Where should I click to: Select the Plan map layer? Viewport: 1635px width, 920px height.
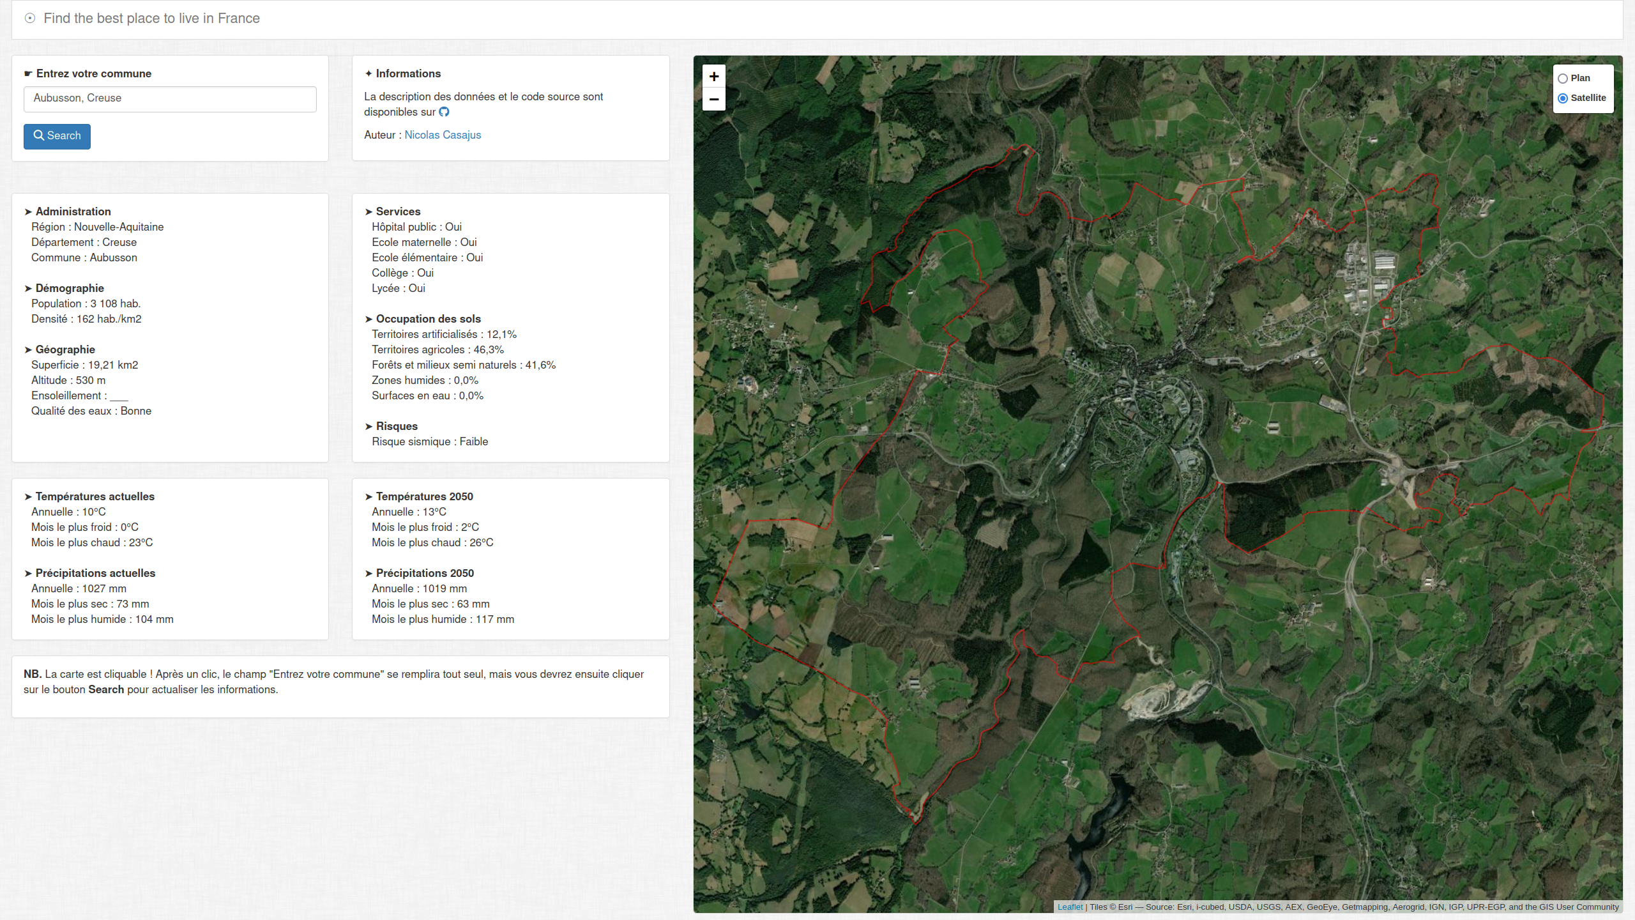(1563, 79)
